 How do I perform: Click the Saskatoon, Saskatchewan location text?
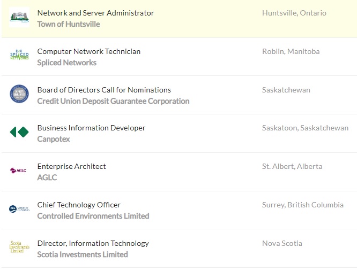tap(305, 128)
